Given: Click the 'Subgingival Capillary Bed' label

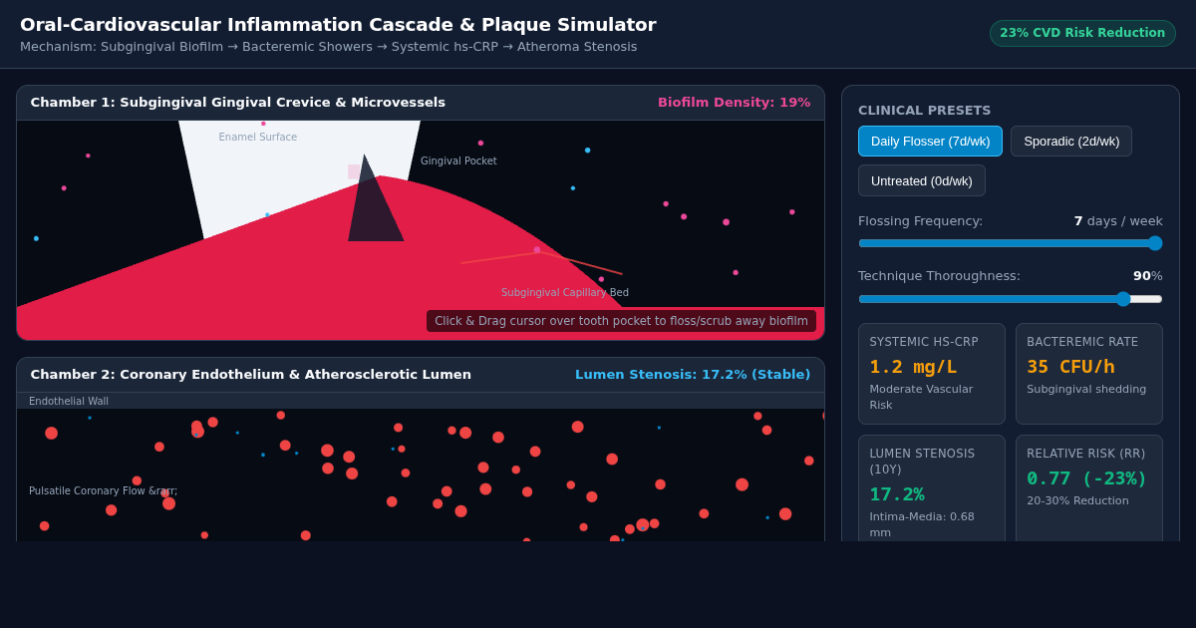Looking at the screenshot, I should 565,293.
